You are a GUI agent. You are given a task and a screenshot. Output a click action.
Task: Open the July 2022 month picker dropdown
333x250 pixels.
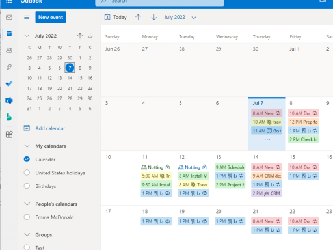pyautogui.click(x=194, y=18)
